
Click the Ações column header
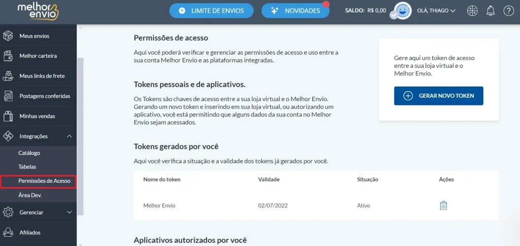(x=446, y=180)
